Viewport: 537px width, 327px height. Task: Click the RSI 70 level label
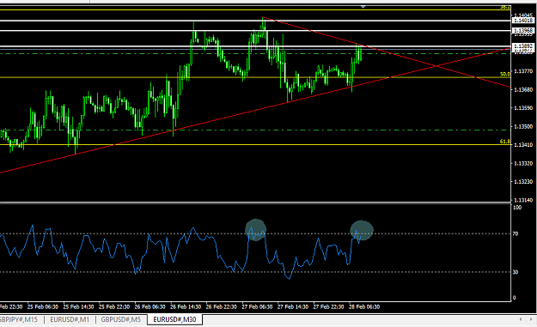click(516, 233)
